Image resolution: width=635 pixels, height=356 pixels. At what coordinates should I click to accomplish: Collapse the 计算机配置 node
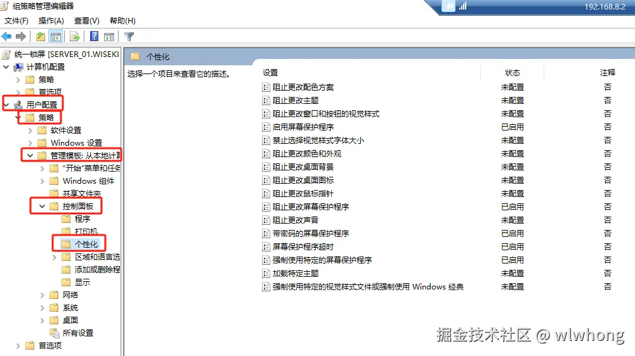click(6, 67)
